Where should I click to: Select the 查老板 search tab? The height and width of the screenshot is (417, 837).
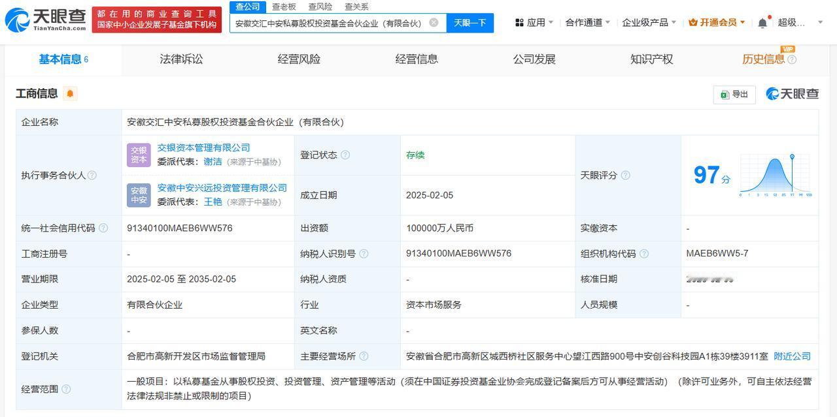[x=284, y=7]
